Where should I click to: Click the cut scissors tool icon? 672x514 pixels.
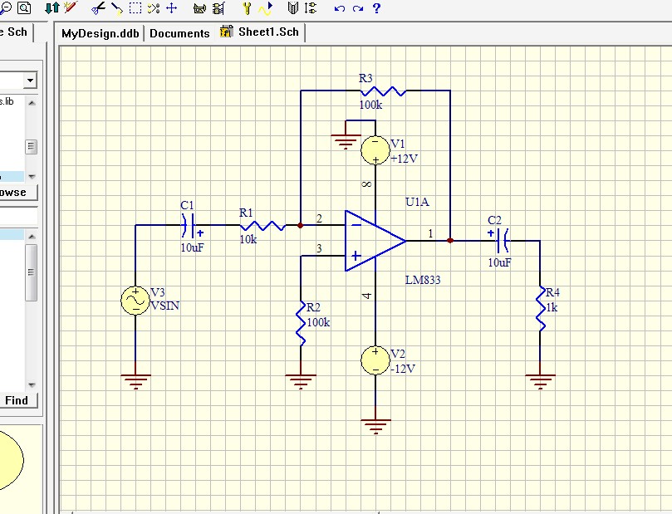tap(98, 7)
